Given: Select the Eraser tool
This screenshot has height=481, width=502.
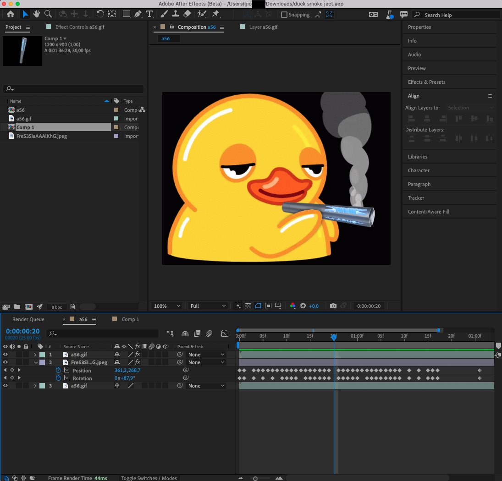Looking at the screenshot, I should point(188,14).
